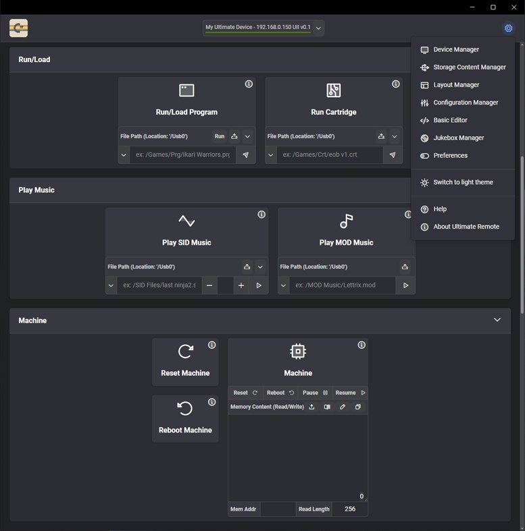Click the memory content text area
Image resolution: width=525 pixels, height=531 pixels.
point(298,458)
